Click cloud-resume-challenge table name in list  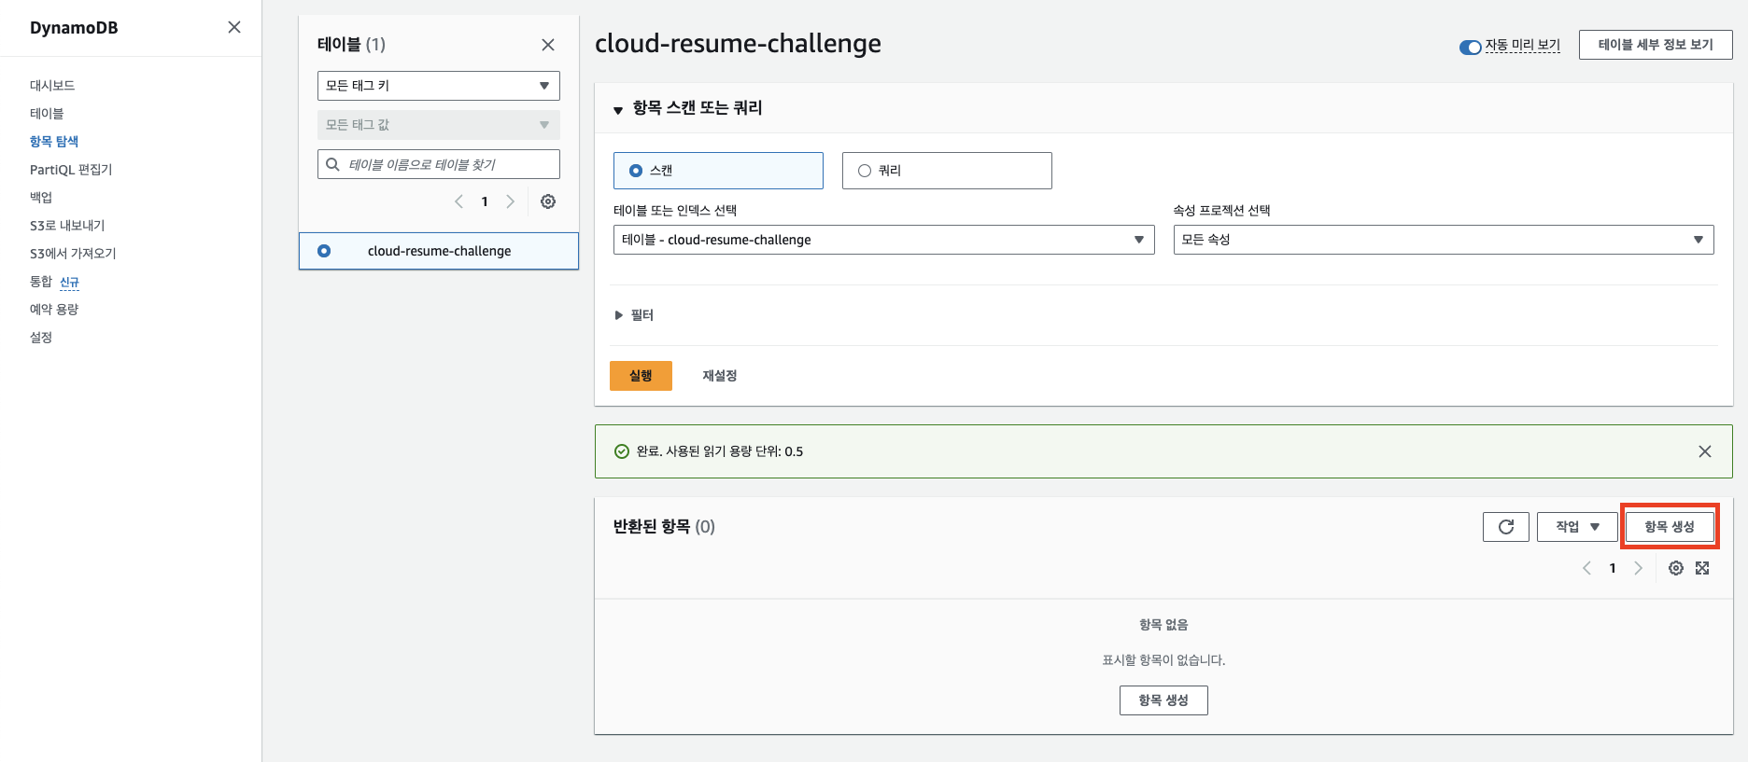[x=439, y=251]
